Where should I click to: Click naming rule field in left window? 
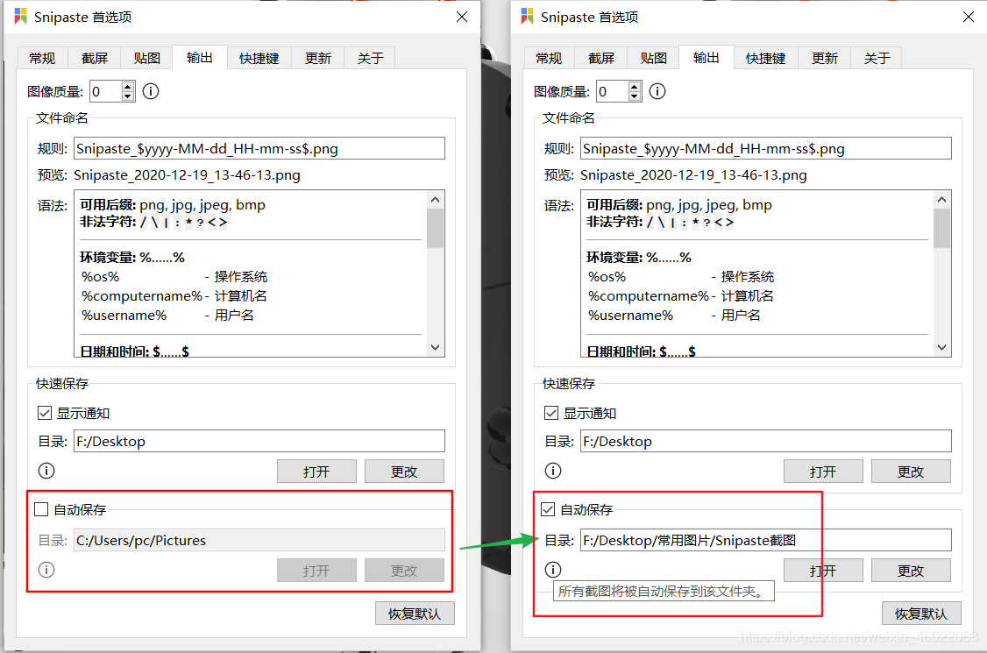(x=259, y=149)
